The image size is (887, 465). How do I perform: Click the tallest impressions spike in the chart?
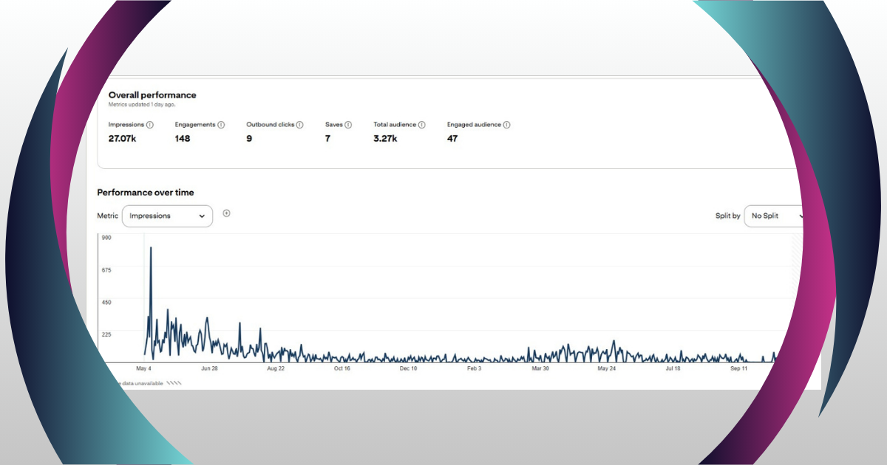point(151,249)
